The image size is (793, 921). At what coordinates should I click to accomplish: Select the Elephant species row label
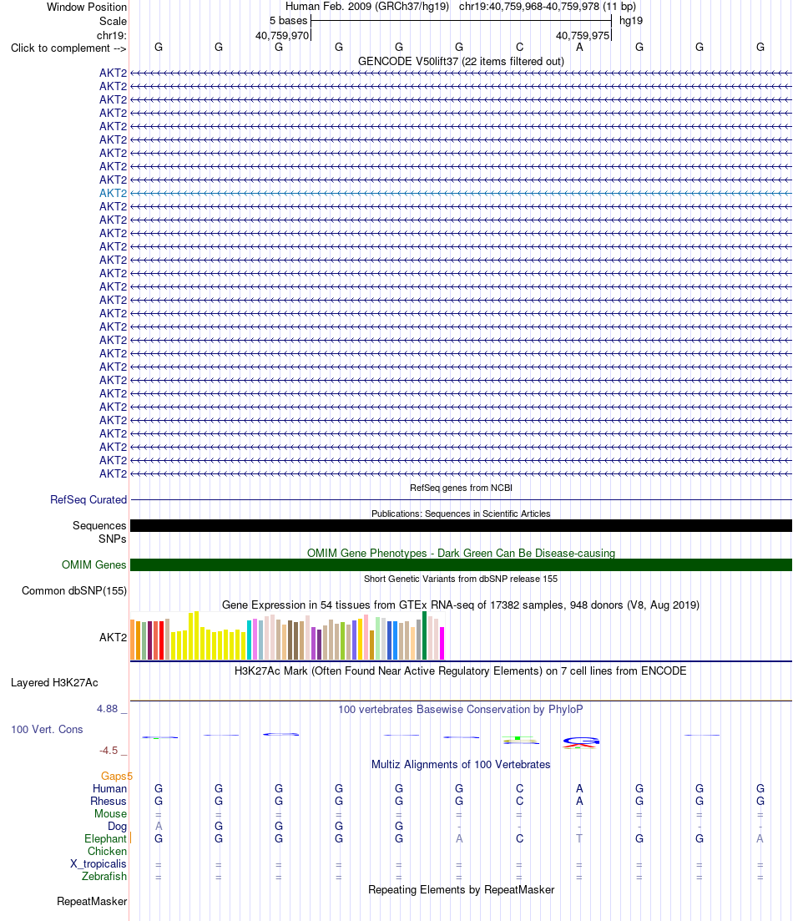[x=106, y=839]
